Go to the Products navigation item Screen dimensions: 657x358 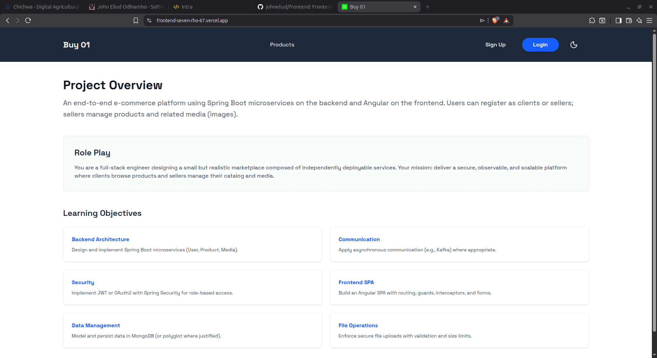coord(282,45)
